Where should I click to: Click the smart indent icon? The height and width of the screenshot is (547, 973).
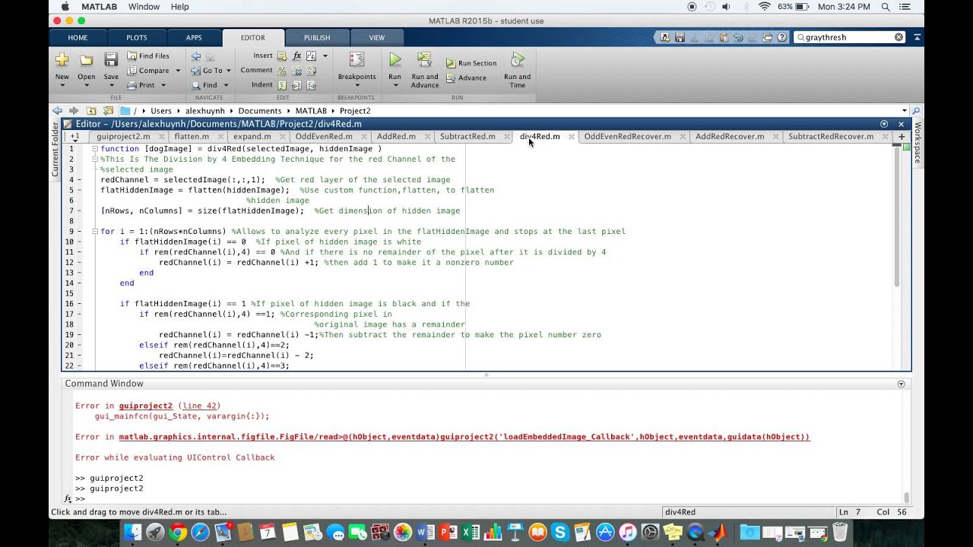coord(282,85)
